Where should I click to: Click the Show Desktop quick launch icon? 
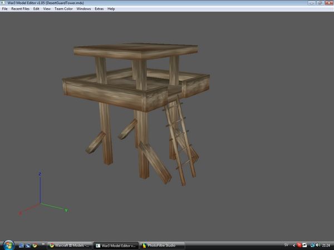pyautogui.click(x=21, y=246)
